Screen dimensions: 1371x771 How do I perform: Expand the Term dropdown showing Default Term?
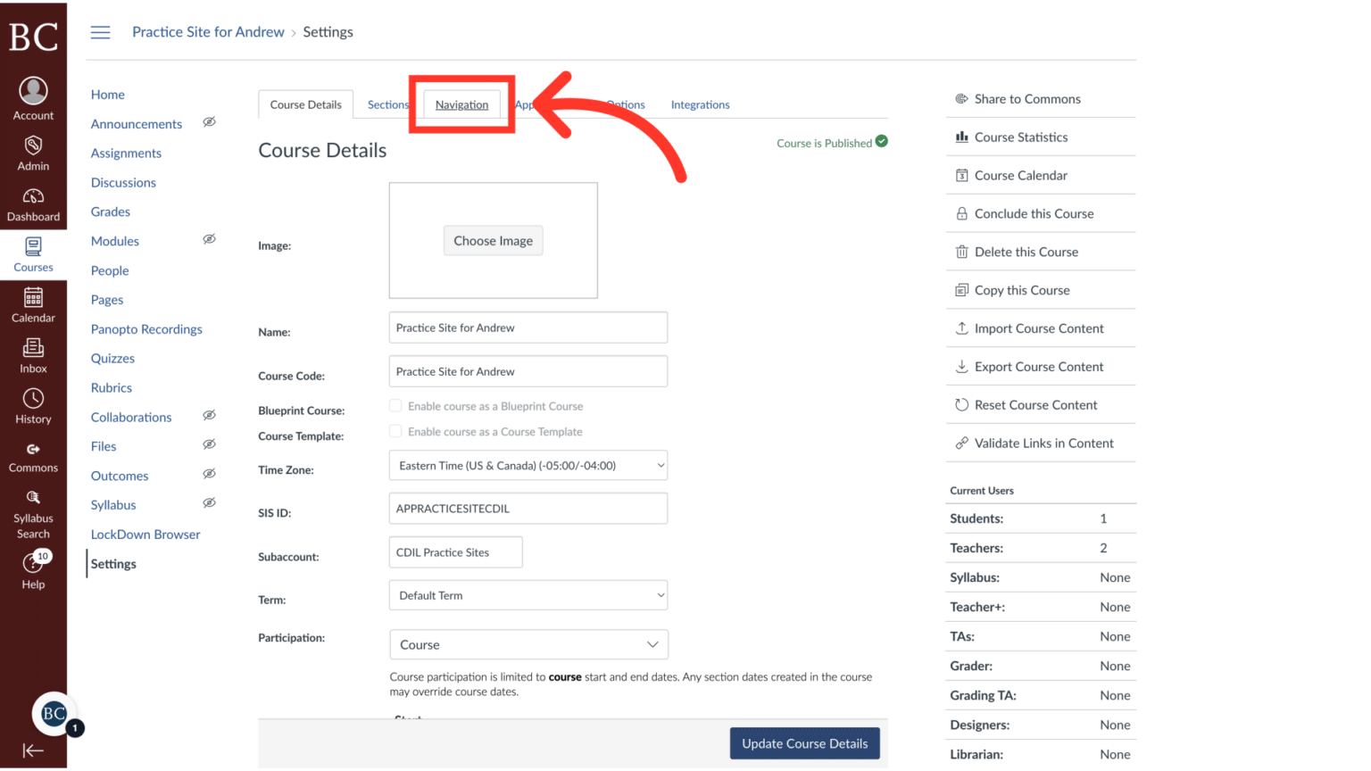tap(528, 595)
